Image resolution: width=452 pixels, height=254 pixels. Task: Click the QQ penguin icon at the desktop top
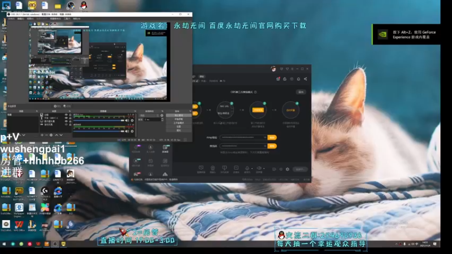pos(84,5)
